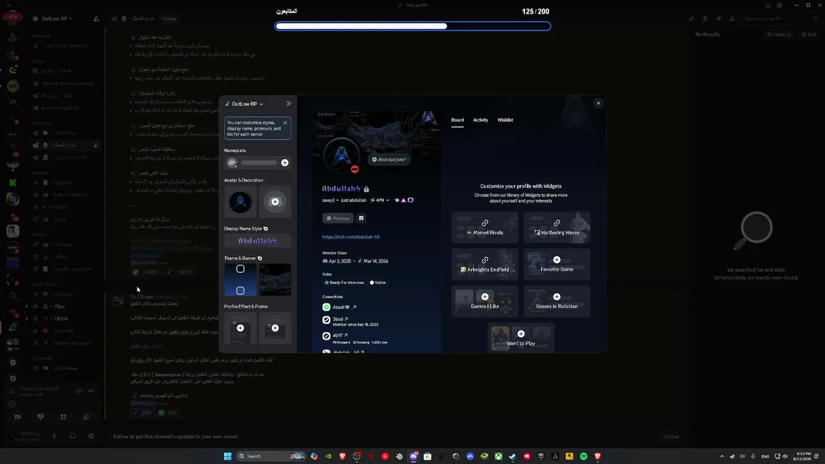This screenshot has width=825, height=464.
Task: Open the kick.com/abdullah-k8 link
Action: [x=351, y=237]
